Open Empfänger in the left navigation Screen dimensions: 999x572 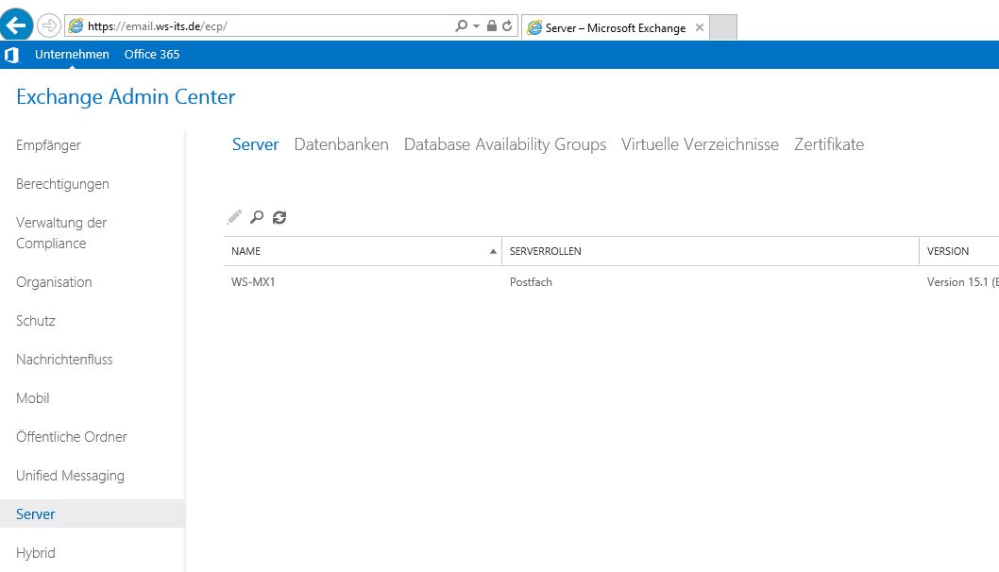point(48,145)
